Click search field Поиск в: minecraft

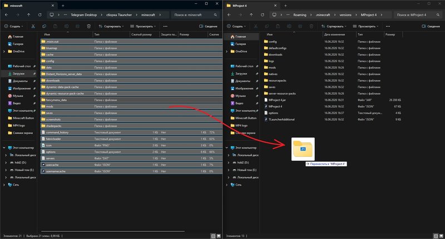pos(196,15)
